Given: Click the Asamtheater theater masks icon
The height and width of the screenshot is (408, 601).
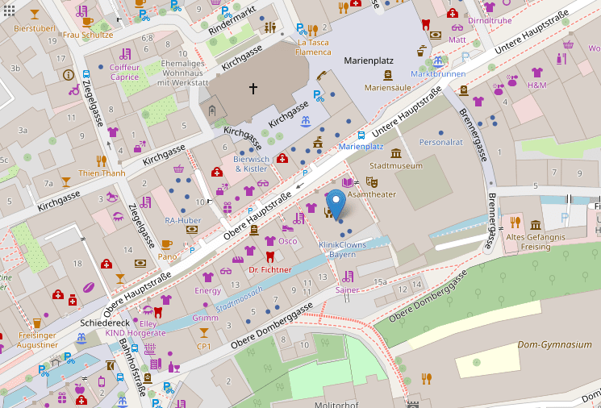Looking at the screenshot, I should point(371,182).
